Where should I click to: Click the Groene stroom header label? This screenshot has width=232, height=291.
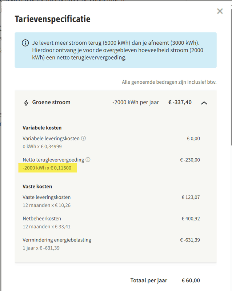51,103
